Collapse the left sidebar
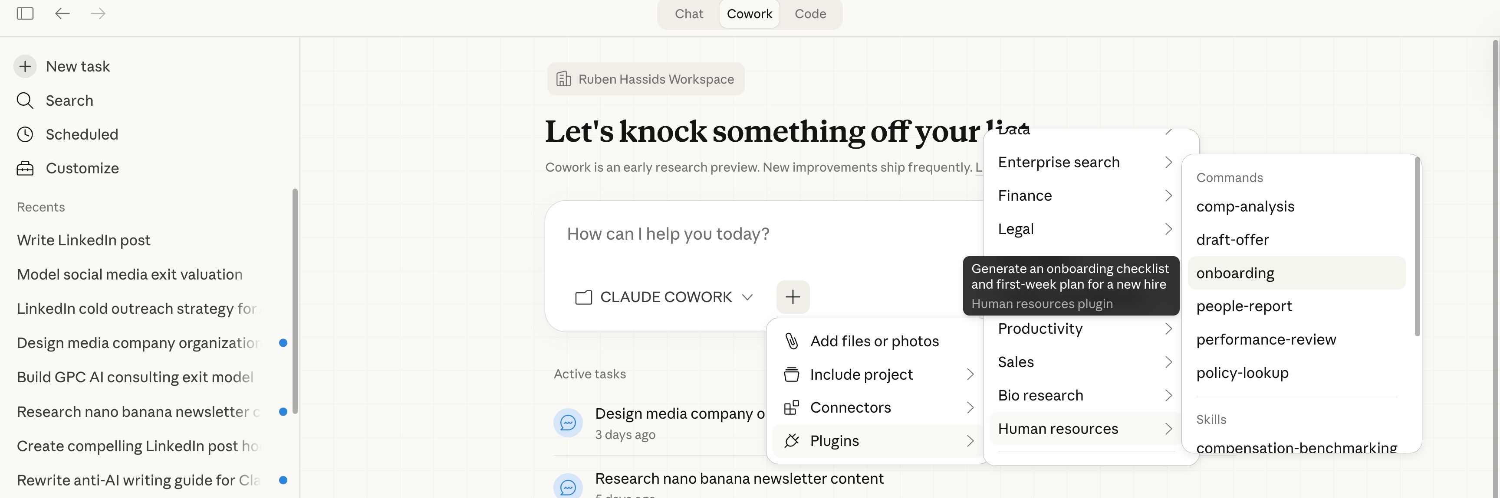This screenshot has height=498, width=1500. 24,13
